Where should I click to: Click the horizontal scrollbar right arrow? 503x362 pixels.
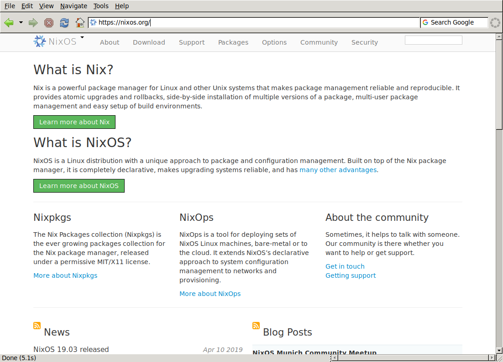[493, 357]
